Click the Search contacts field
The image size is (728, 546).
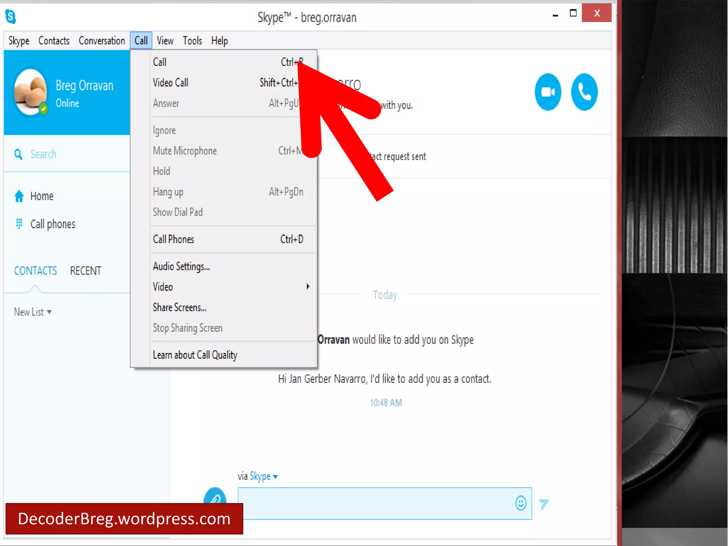[x=67, y=154]
